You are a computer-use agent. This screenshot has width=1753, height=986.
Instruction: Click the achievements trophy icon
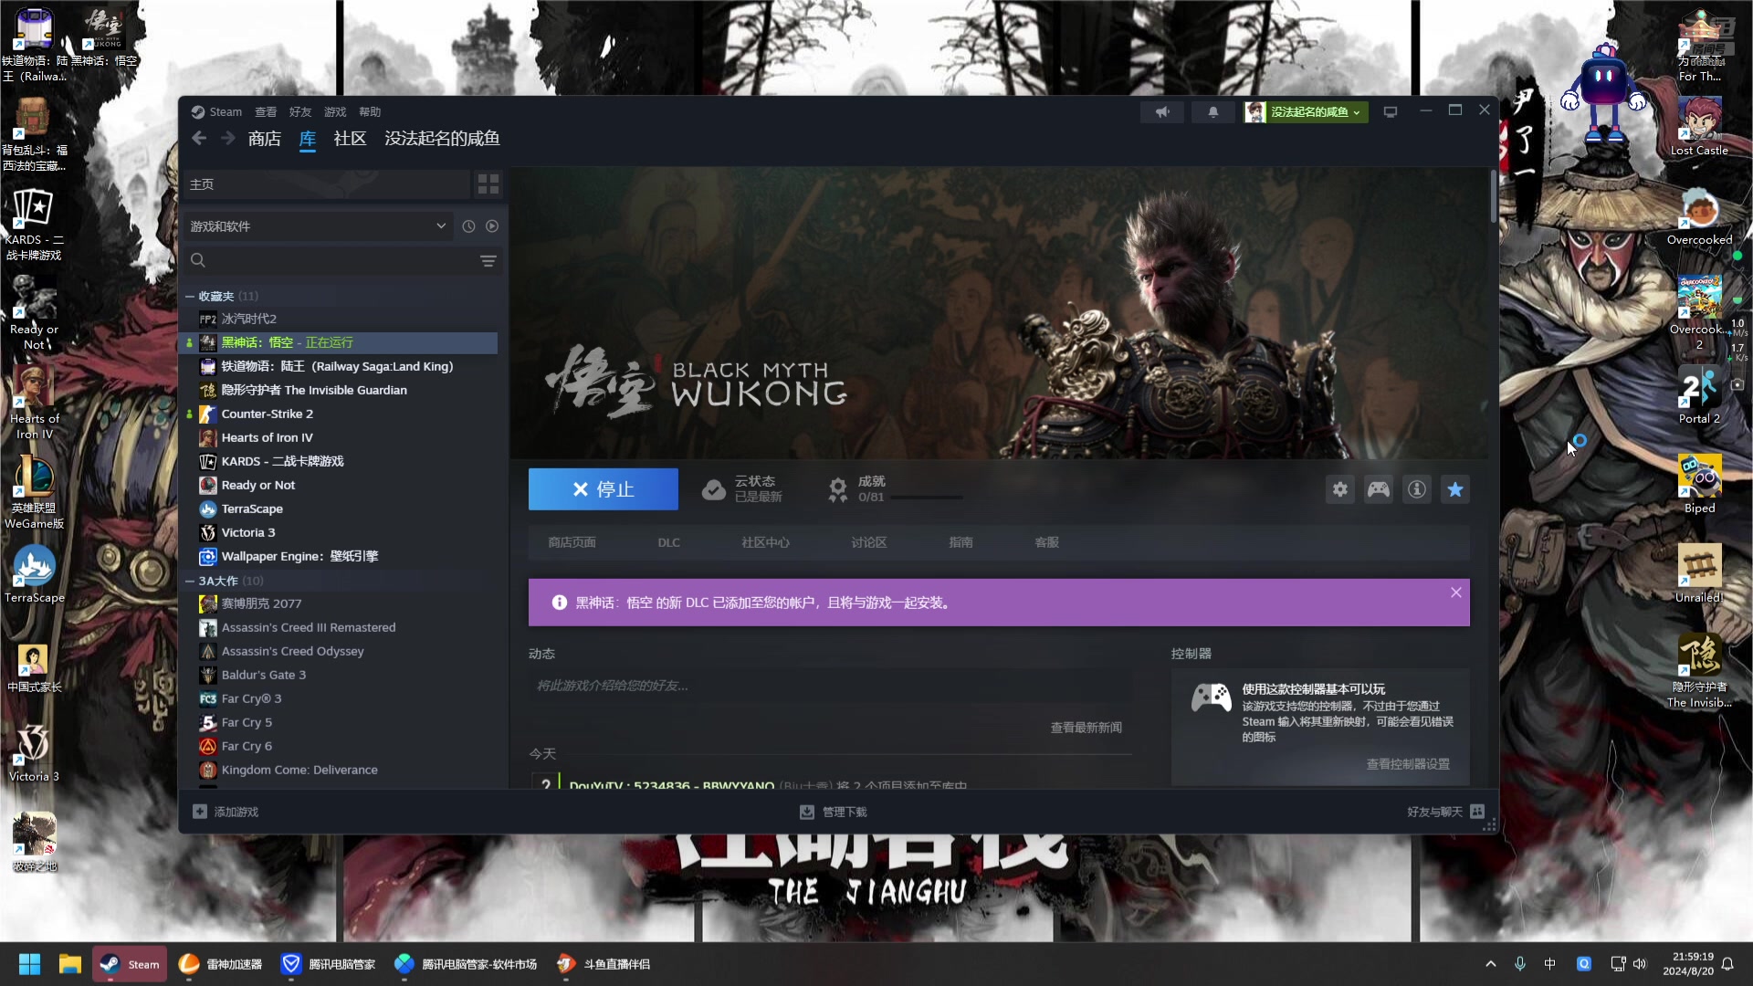point(839,488)
